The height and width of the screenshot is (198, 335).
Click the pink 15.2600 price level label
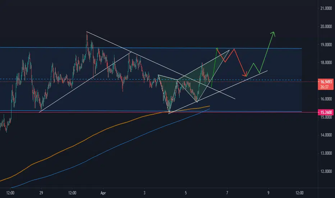click(326, 112)
